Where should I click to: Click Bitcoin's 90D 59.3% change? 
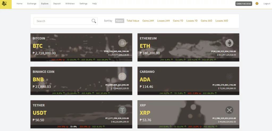coord(103,60)
